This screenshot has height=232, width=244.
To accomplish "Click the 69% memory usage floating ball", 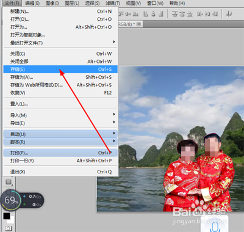I will click(11, 200).
